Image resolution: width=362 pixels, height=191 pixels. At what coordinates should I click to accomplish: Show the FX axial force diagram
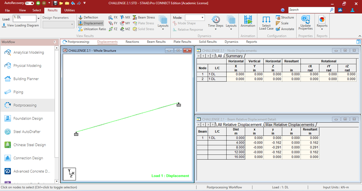pyautogui.click(x=113, y=17)
